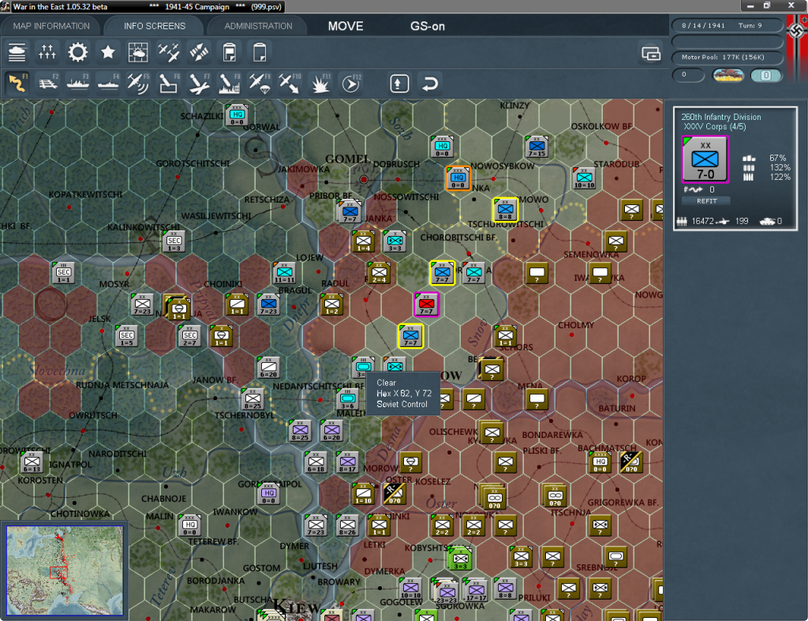
Task: Select the F2 rail move mode icon
Action: (48, 84)
